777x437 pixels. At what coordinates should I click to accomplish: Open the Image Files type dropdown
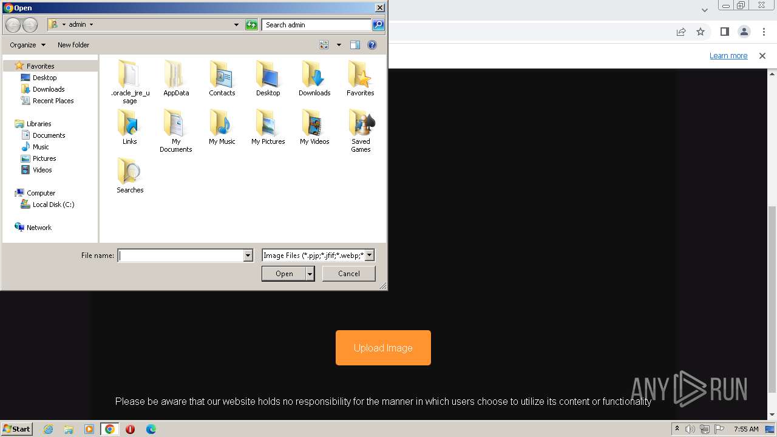(x=369, y=256)
